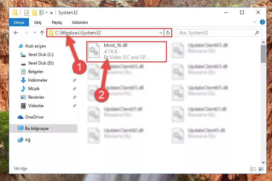Open the address bar history dropdown

tap(161, 33)
